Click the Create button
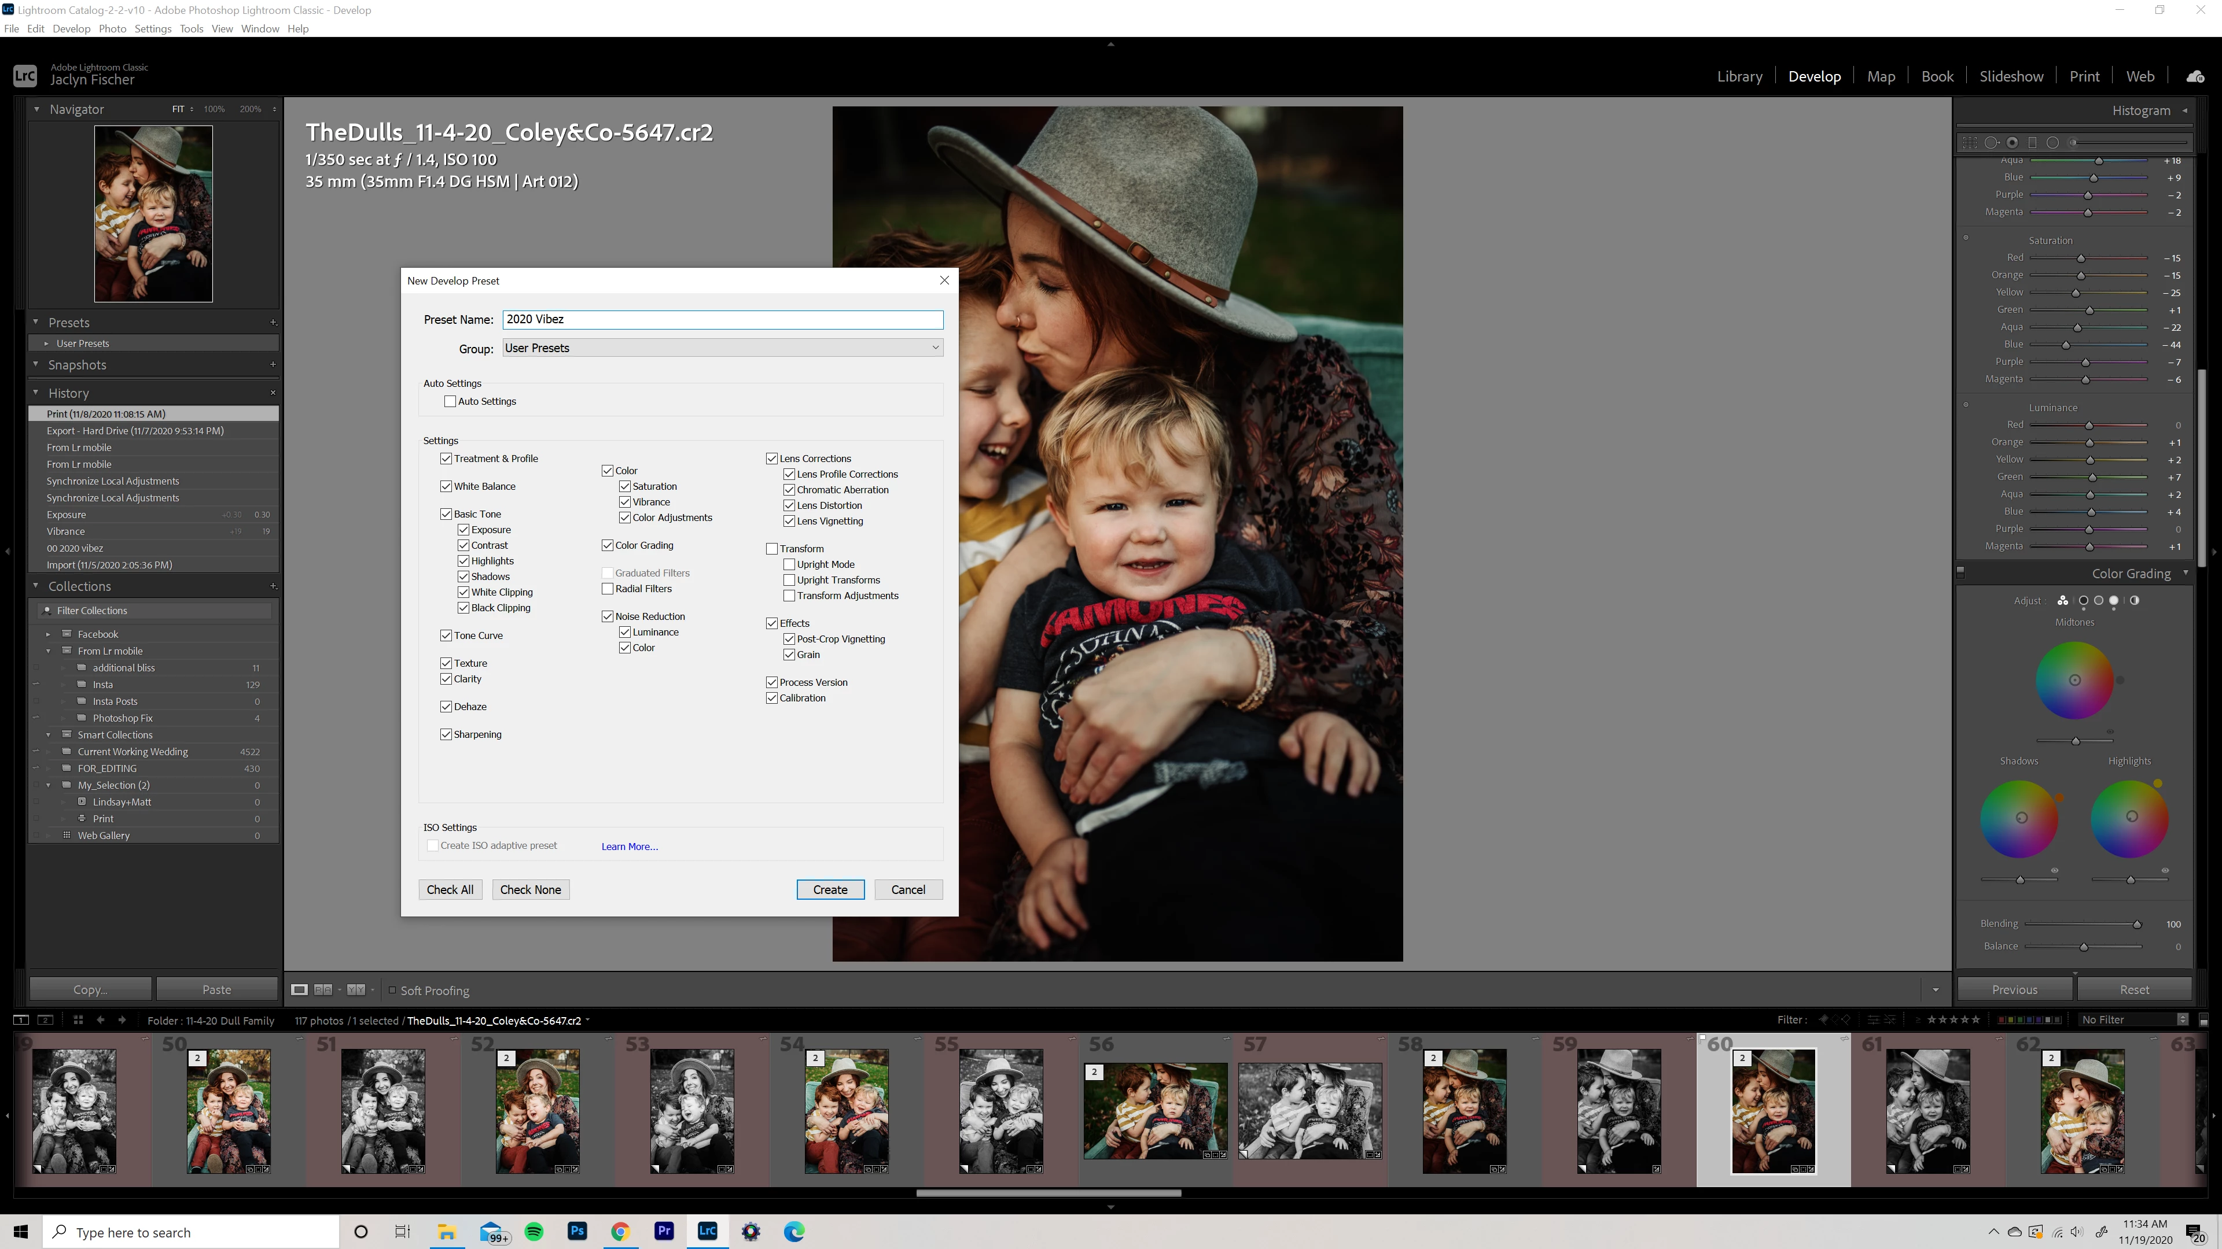 [x=830, y=889]
